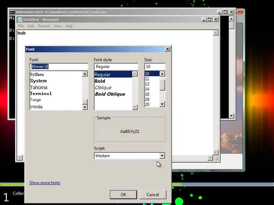
Task: Select size 14 in size list
Action: point(152,89)
